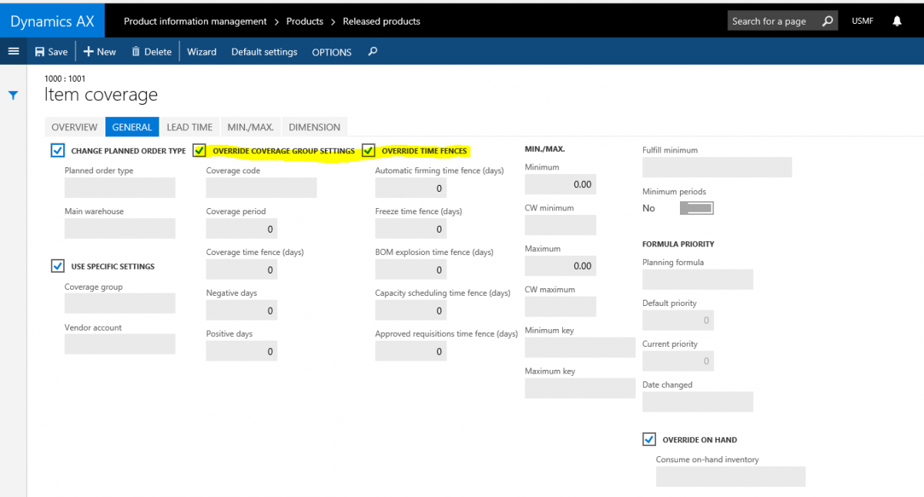
Task: Switch to the LEAD TIME tab
Action: tap(189, 127)
